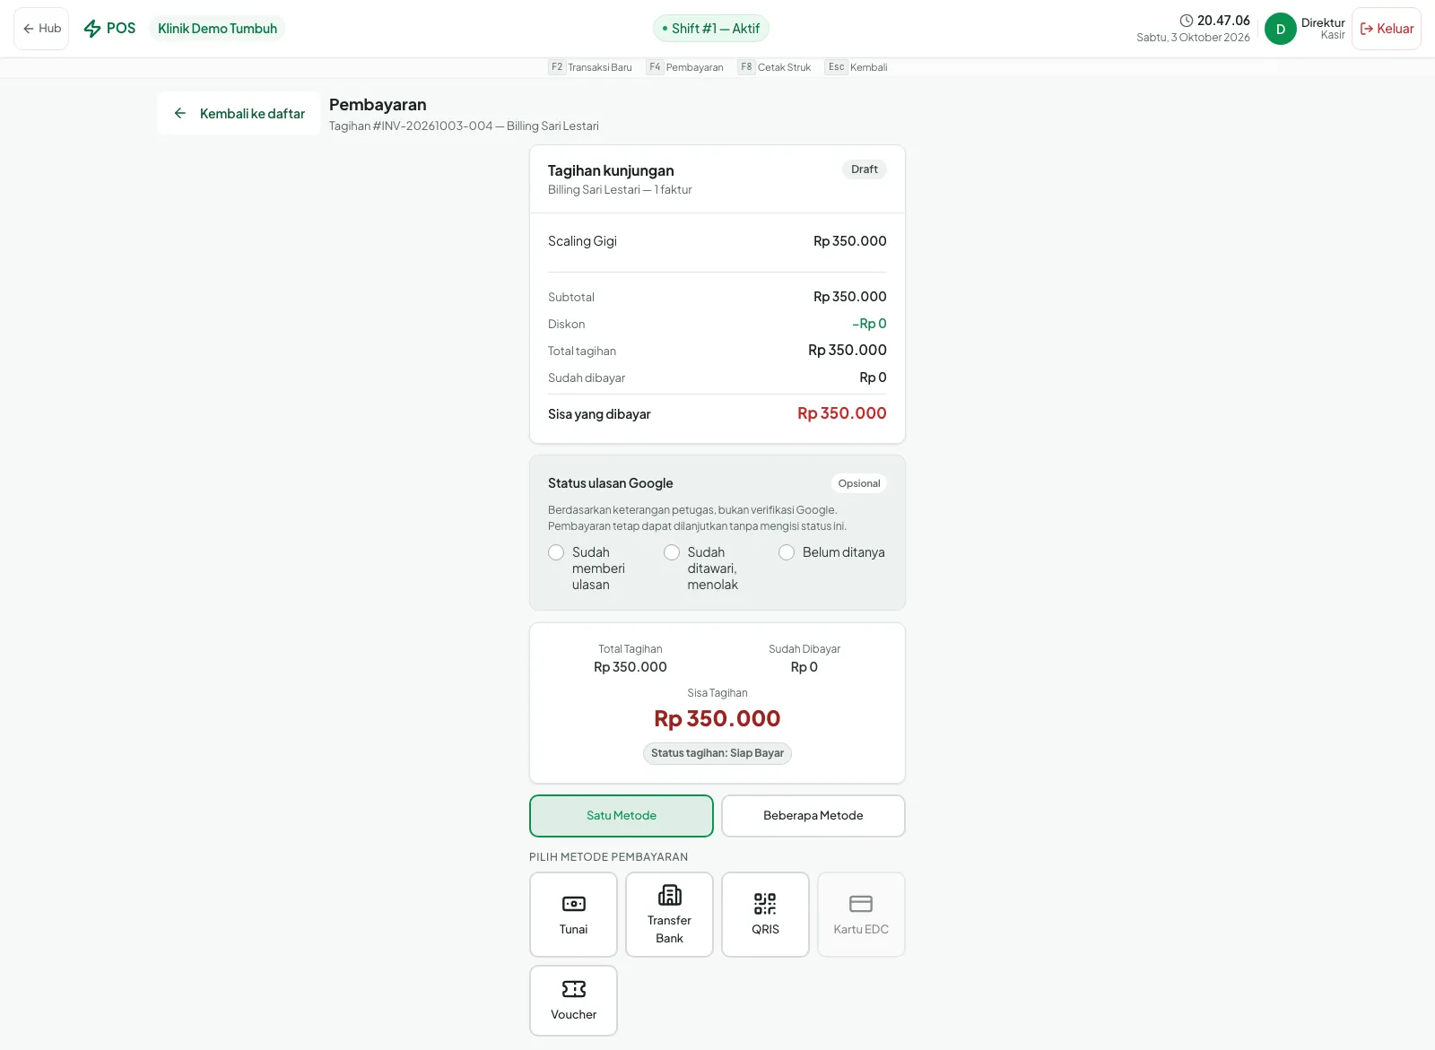This screenshot has height=1050, width=1435.
Task: Click the 'Status ulasan Google' heading
Action: (610, 483)
